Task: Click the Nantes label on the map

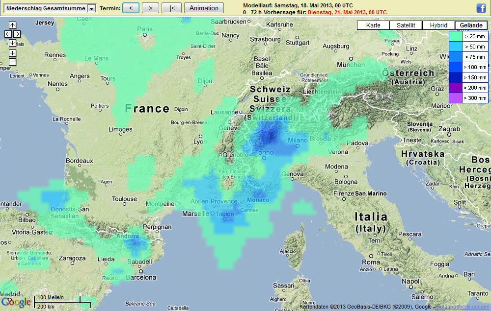Action: pyautogui.click(x=57, y=84)
